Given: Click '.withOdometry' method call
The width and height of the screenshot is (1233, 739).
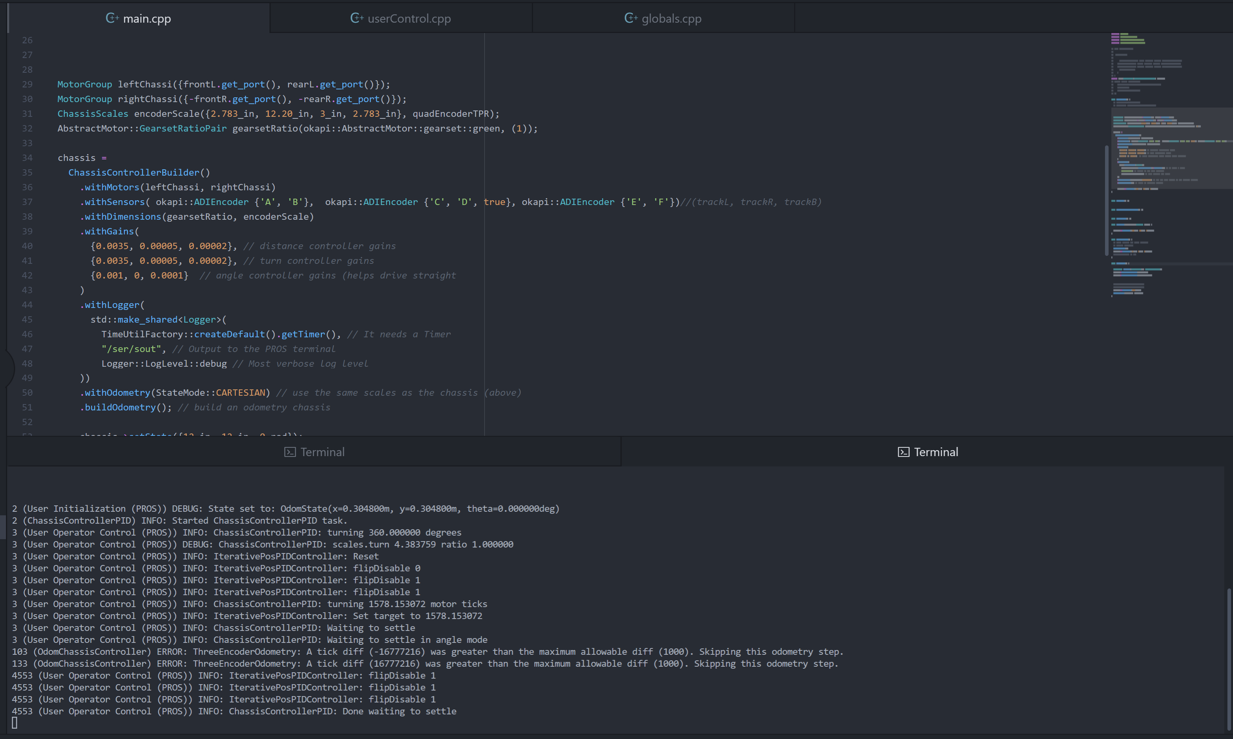Looking at the screenshot, I should pyautogui.click(x=114, y=393).
